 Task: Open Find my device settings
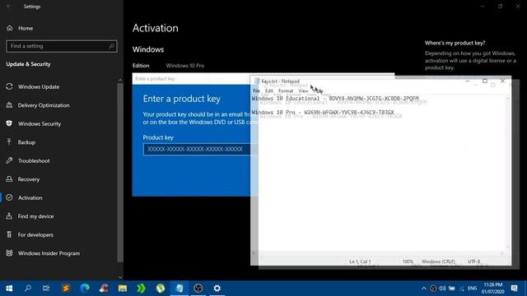pos(35,216)
